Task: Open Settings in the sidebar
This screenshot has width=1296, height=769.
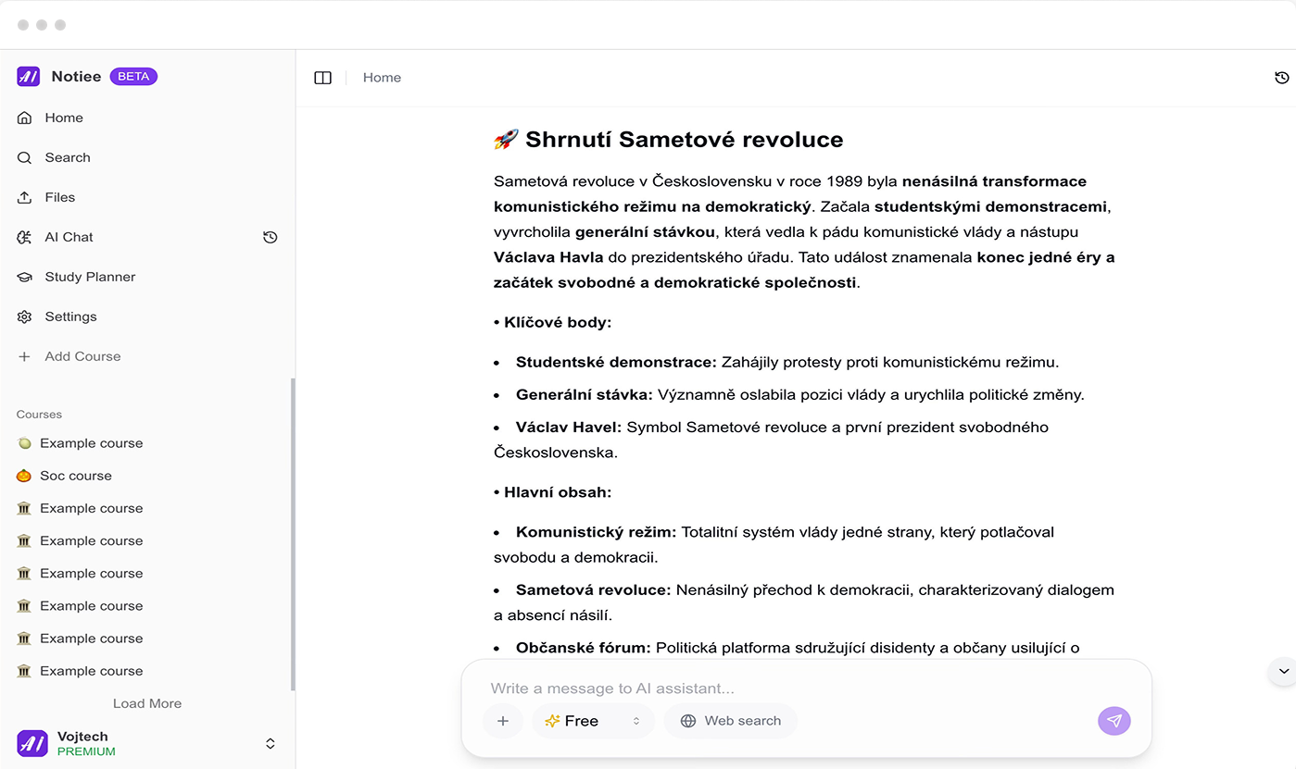Action: coord(70,316)
